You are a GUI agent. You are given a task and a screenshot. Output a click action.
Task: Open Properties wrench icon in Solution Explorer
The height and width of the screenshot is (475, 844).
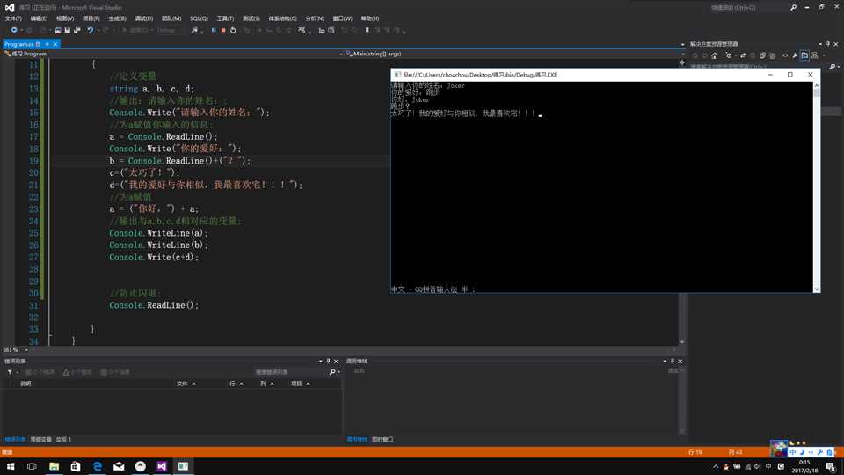tap(795, 55)
